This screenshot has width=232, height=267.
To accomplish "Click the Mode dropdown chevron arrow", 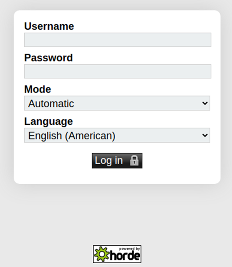I will (x=205, y=103).
